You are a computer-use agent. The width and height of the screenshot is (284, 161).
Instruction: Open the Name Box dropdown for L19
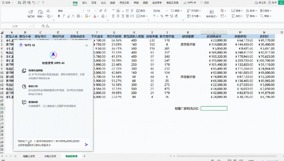coord(30,26)
